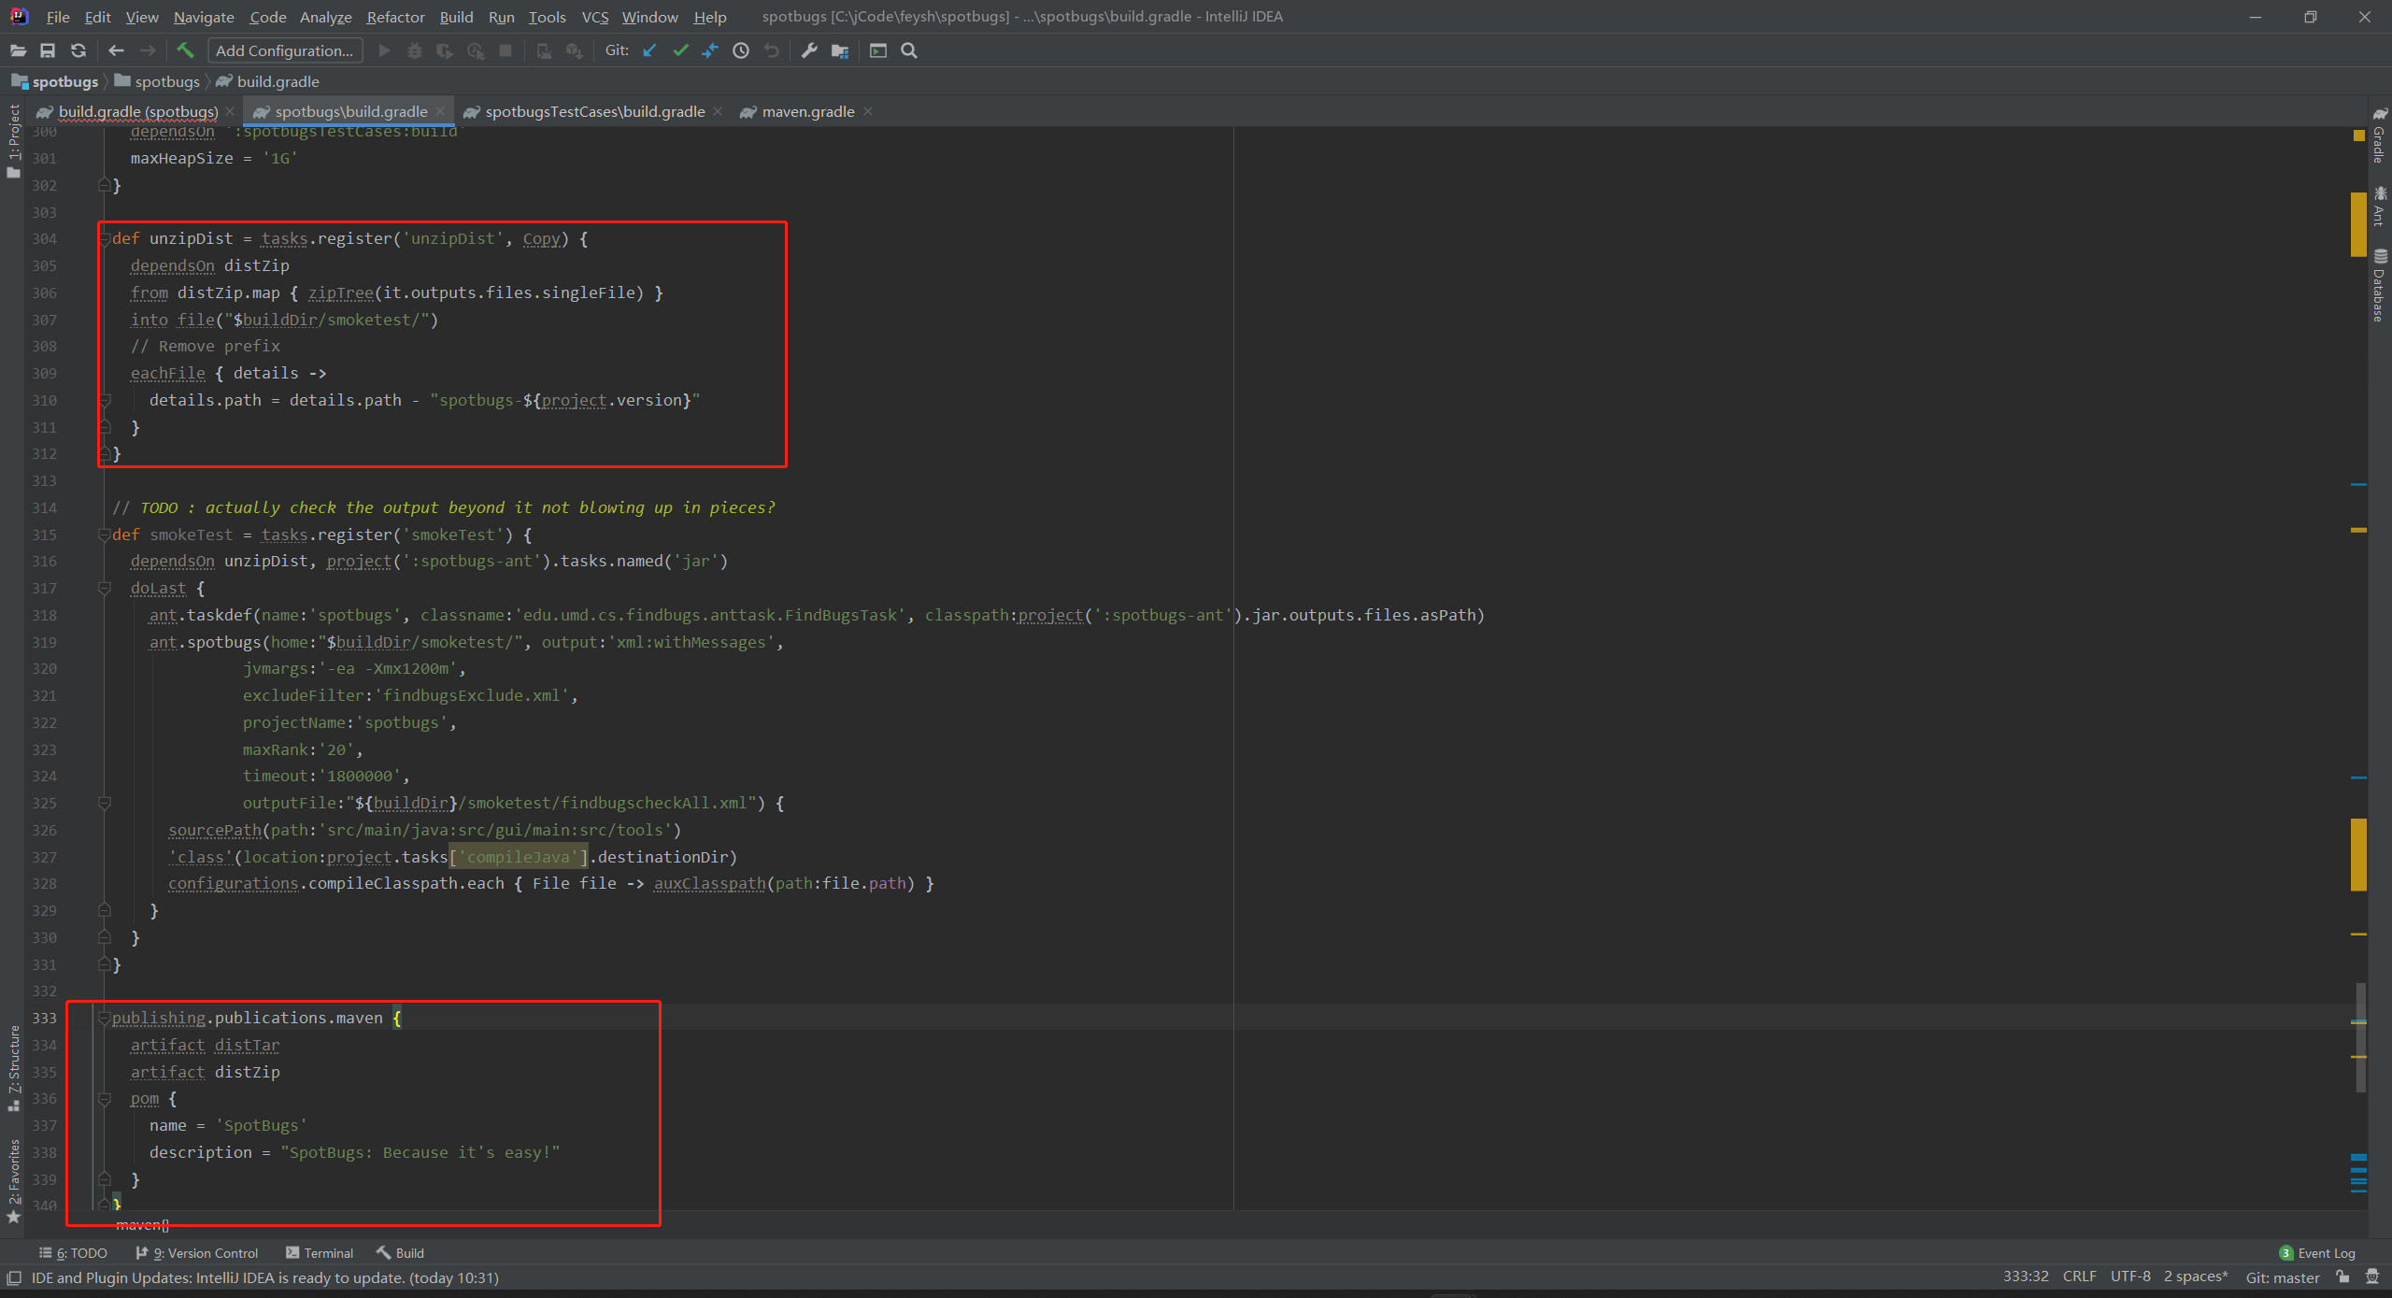Build the project with the hammer icon

point(185,50)
